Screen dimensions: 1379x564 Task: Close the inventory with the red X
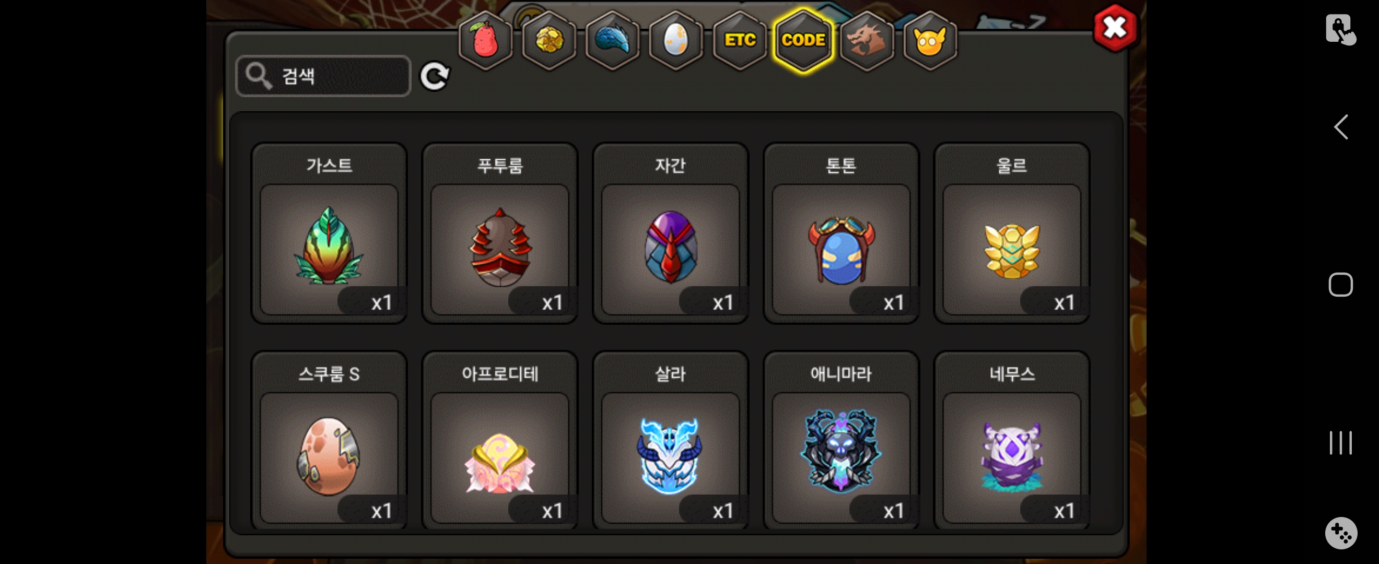[x=1115, y=28]
